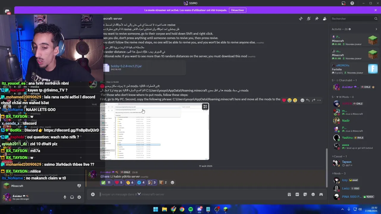The width and height of the screenshot is (381, 214).
Task: Dismiss the streamer mode purple banner
Action: 376,10
